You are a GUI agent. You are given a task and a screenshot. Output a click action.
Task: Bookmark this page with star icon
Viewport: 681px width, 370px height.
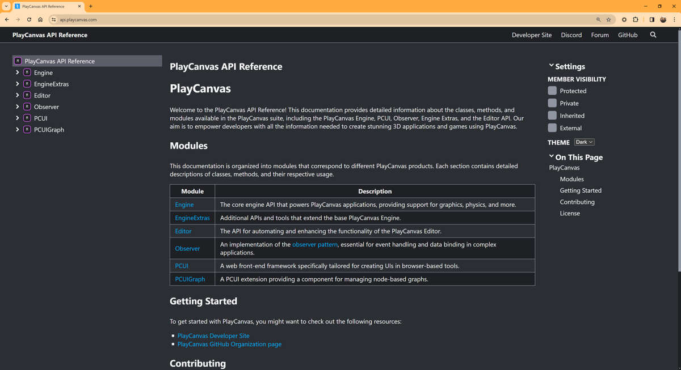[x=608, y=19]
